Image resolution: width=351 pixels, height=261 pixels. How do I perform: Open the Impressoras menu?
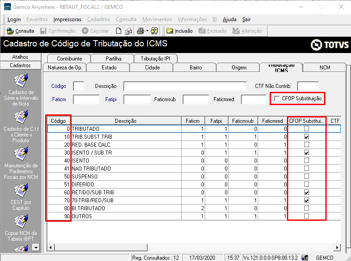(x=67, y=19)
